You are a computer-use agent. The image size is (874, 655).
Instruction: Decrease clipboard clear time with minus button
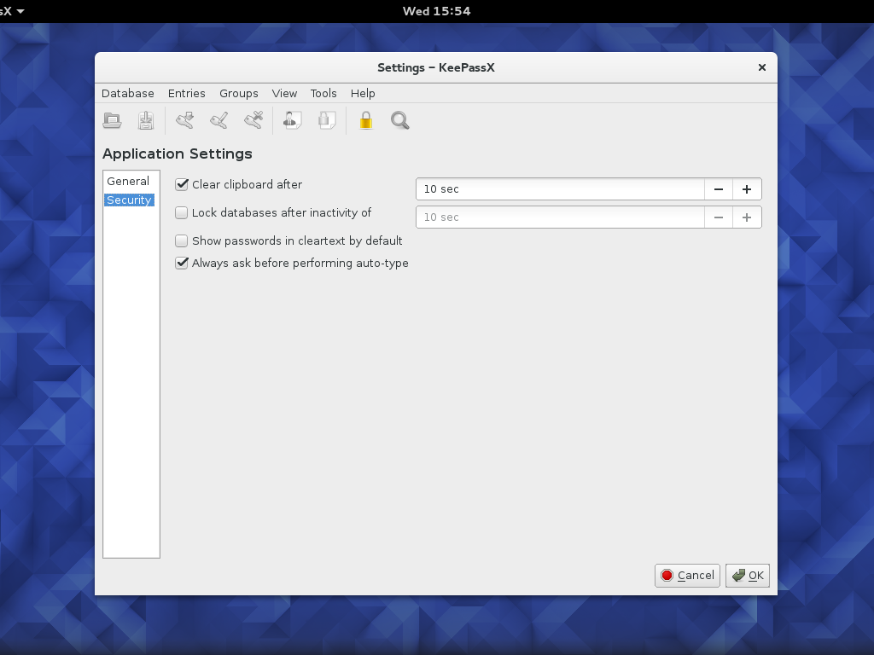719,189
